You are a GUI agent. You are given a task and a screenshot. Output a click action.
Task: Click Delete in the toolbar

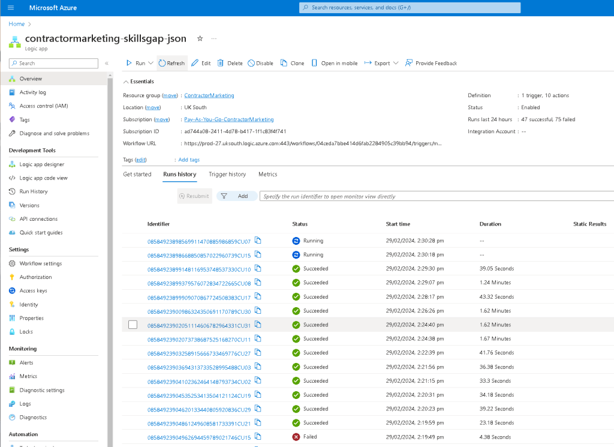tap(230, 63)
